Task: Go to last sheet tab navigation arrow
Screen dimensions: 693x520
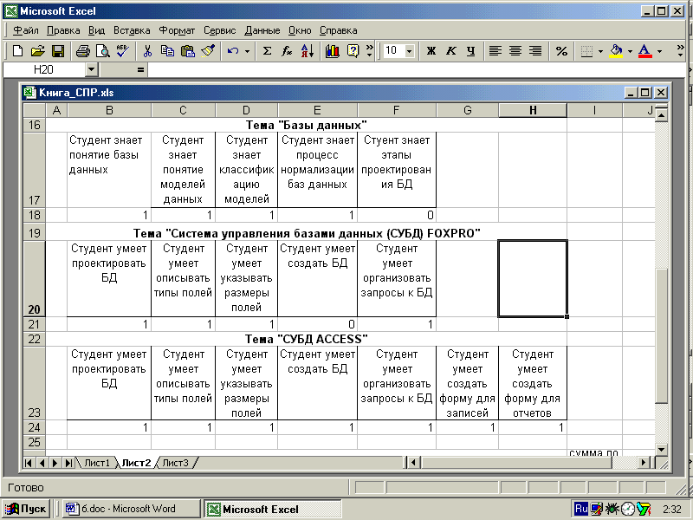Action: coord(68,463)
